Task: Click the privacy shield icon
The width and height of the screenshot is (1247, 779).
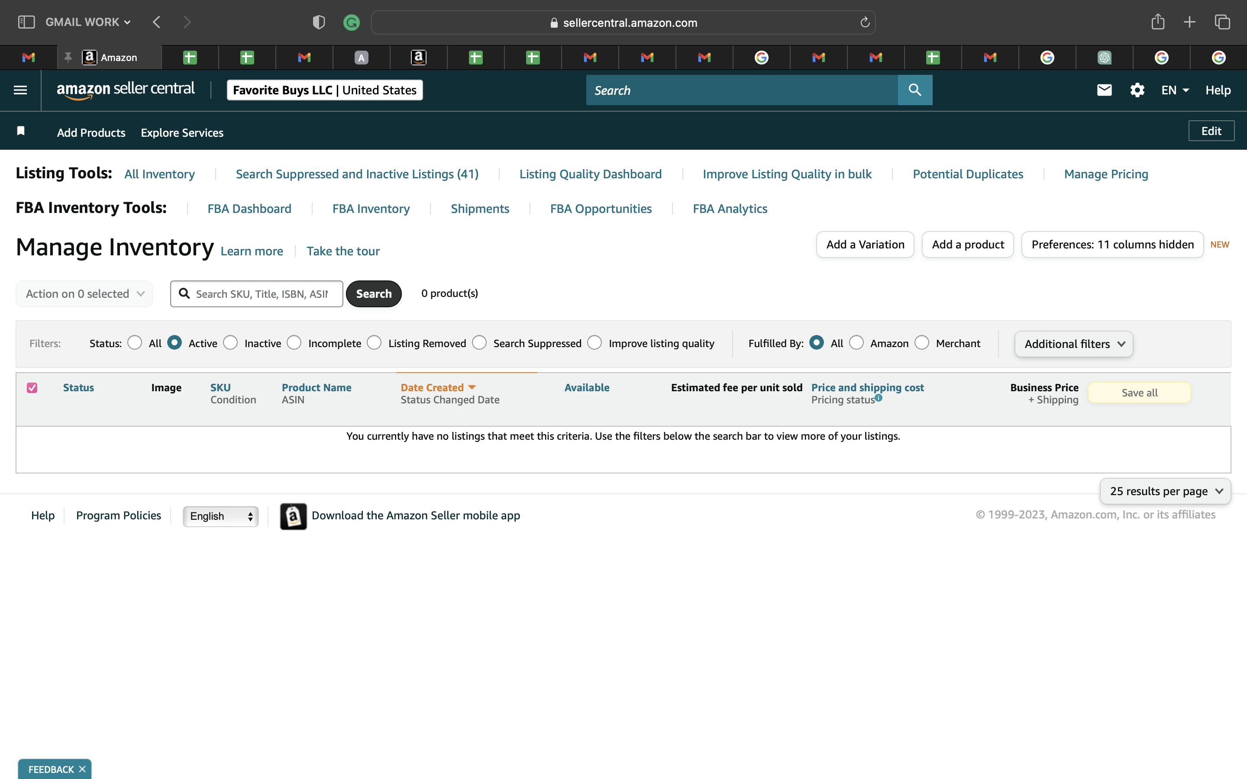Action: pyautogui.click(x=318, y=22)
